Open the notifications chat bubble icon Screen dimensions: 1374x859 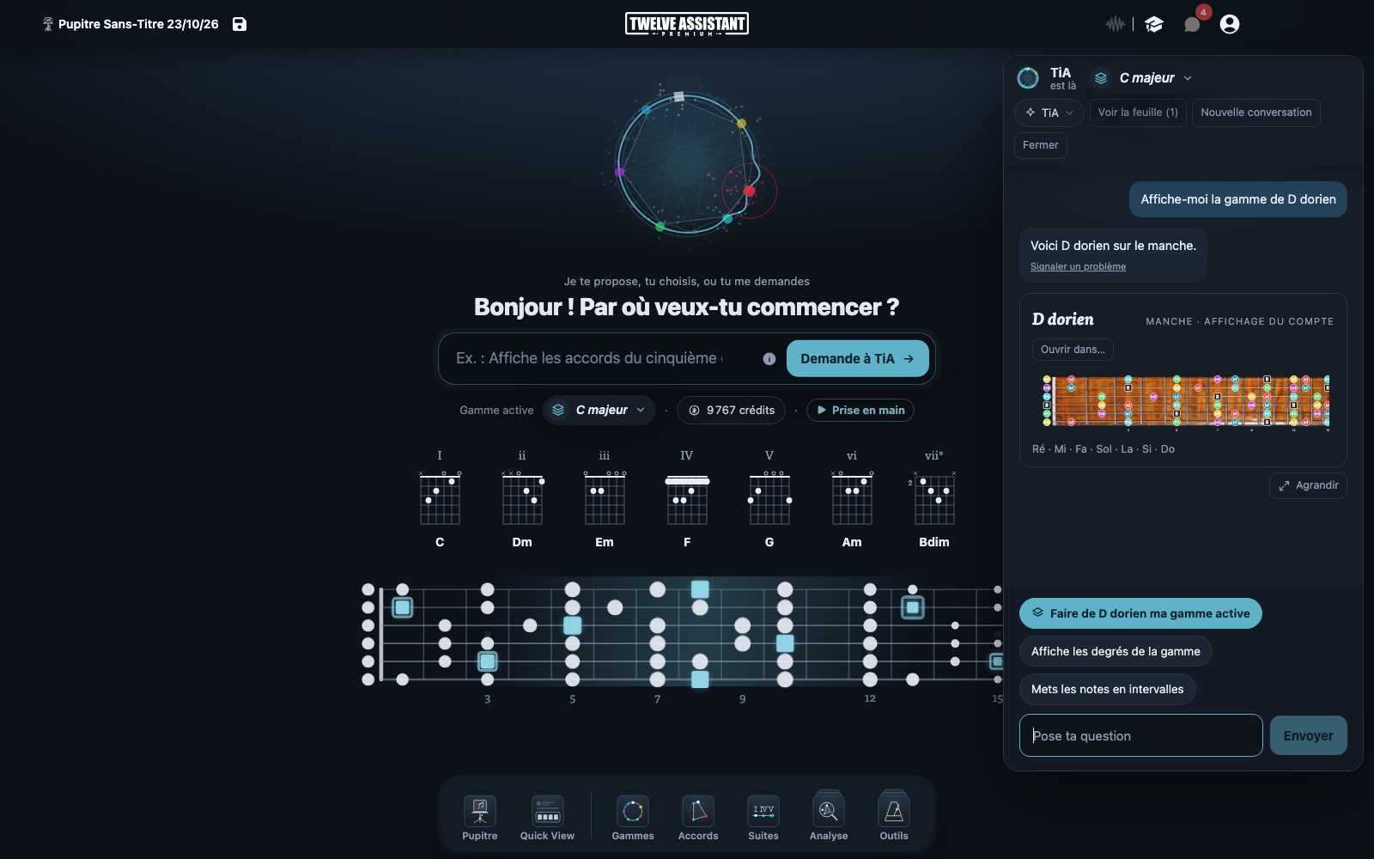click(1192, 24)
